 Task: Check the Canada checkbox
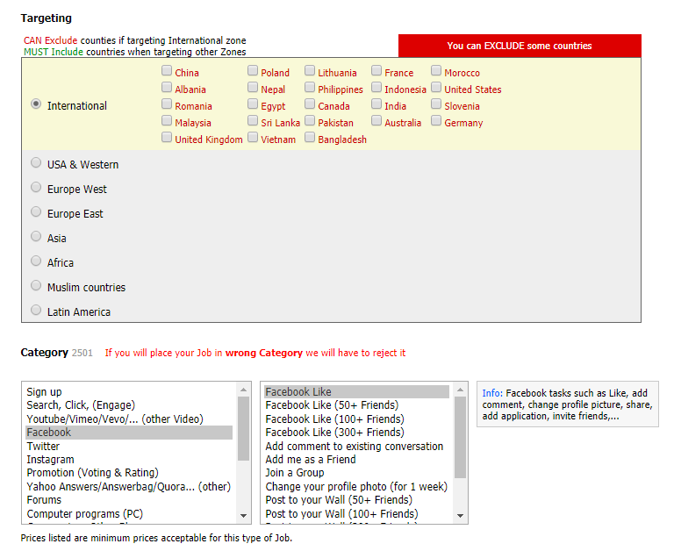pos(310,104)
